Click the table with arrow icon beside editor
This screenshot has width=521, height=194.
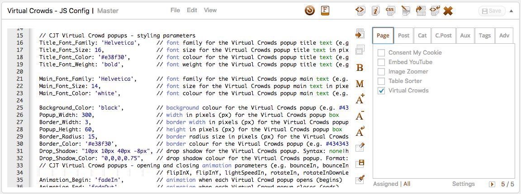click(360, 33)
